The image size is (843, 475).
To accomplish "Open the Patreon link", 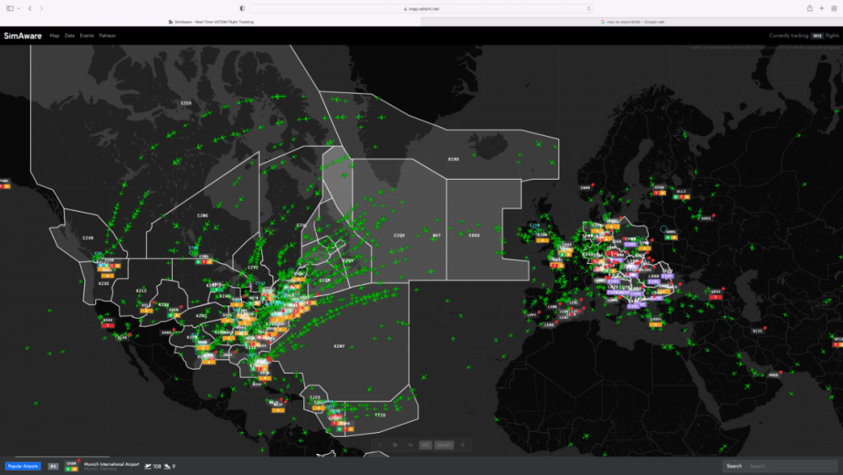I will tap(107, 35).
